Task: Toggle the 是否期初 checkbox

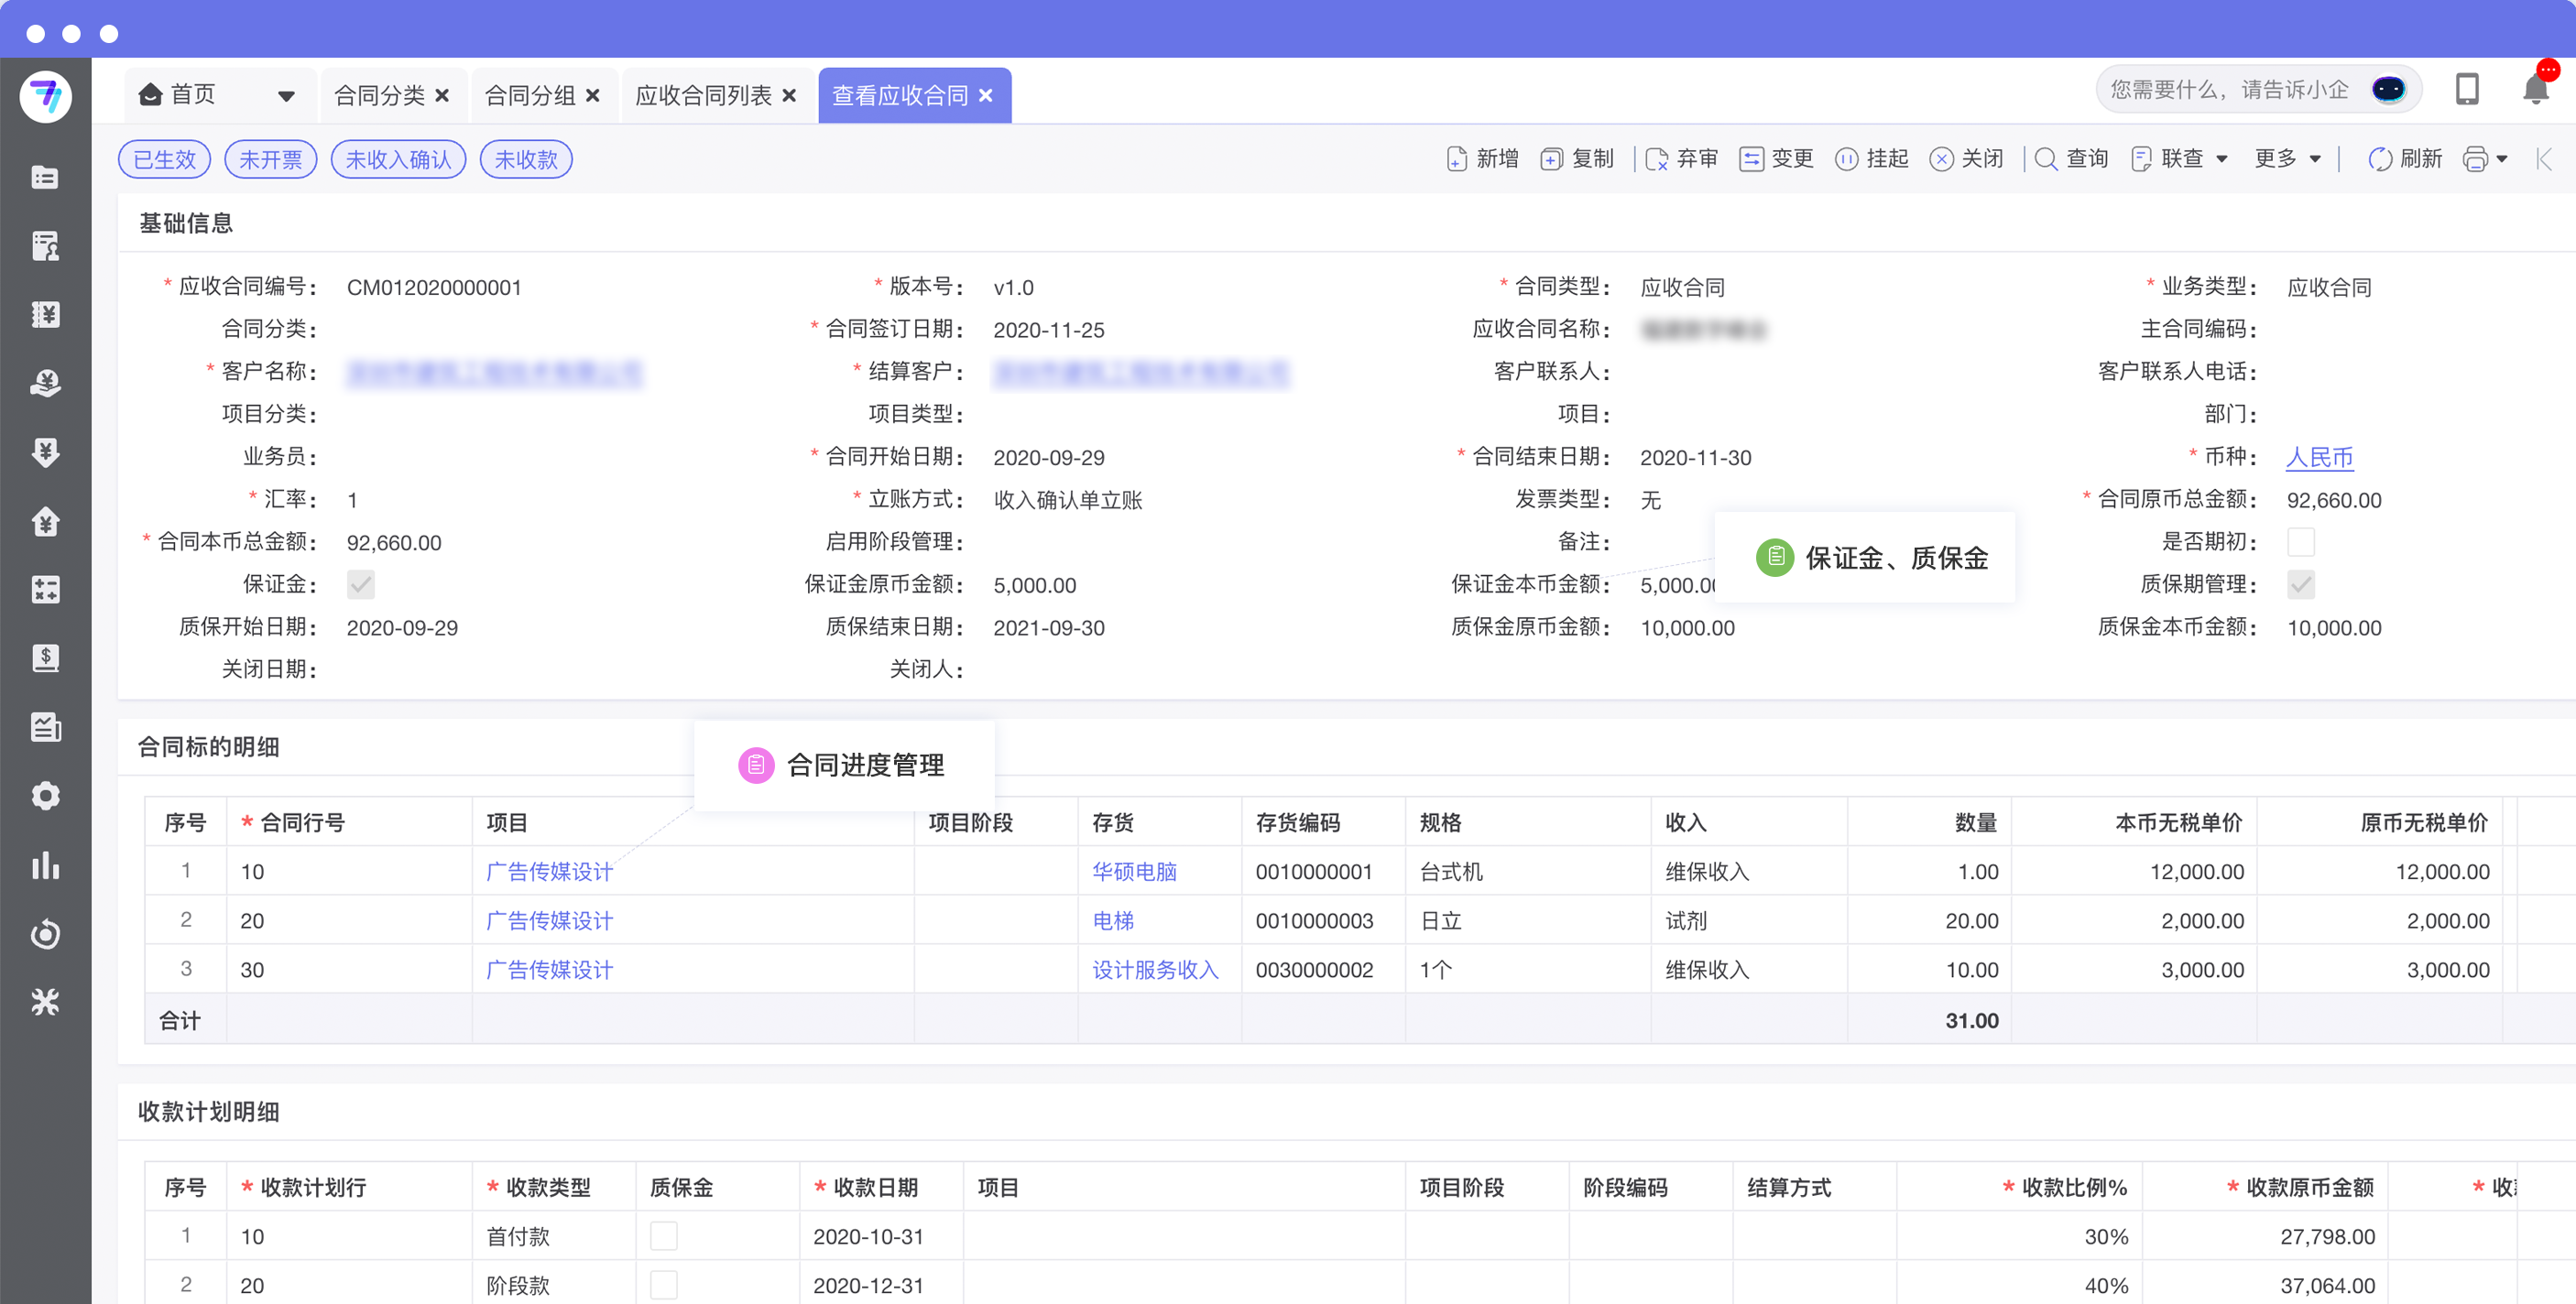Action: 2300,542
